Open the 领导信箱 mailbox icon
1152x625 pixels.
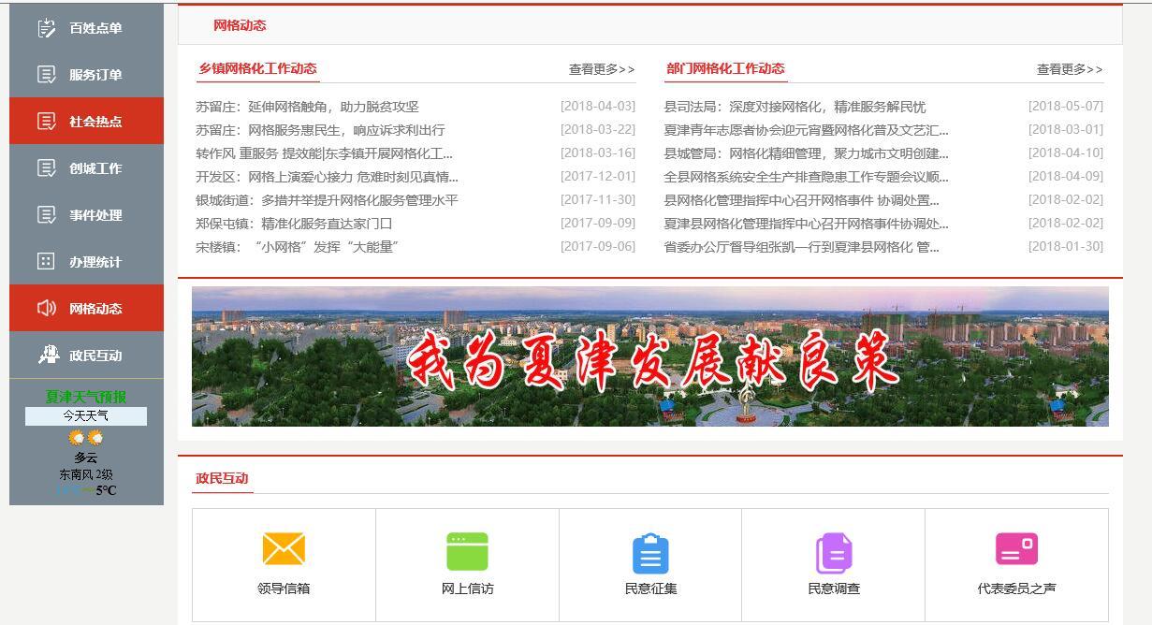point(284,550)
